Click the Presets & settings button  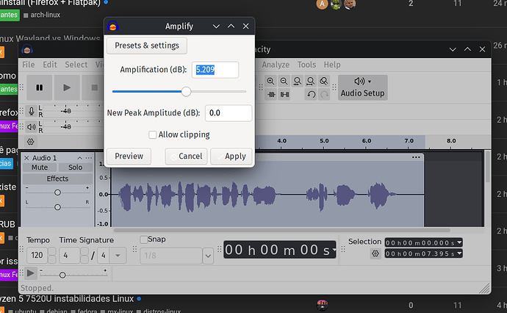tap(147, 46)
